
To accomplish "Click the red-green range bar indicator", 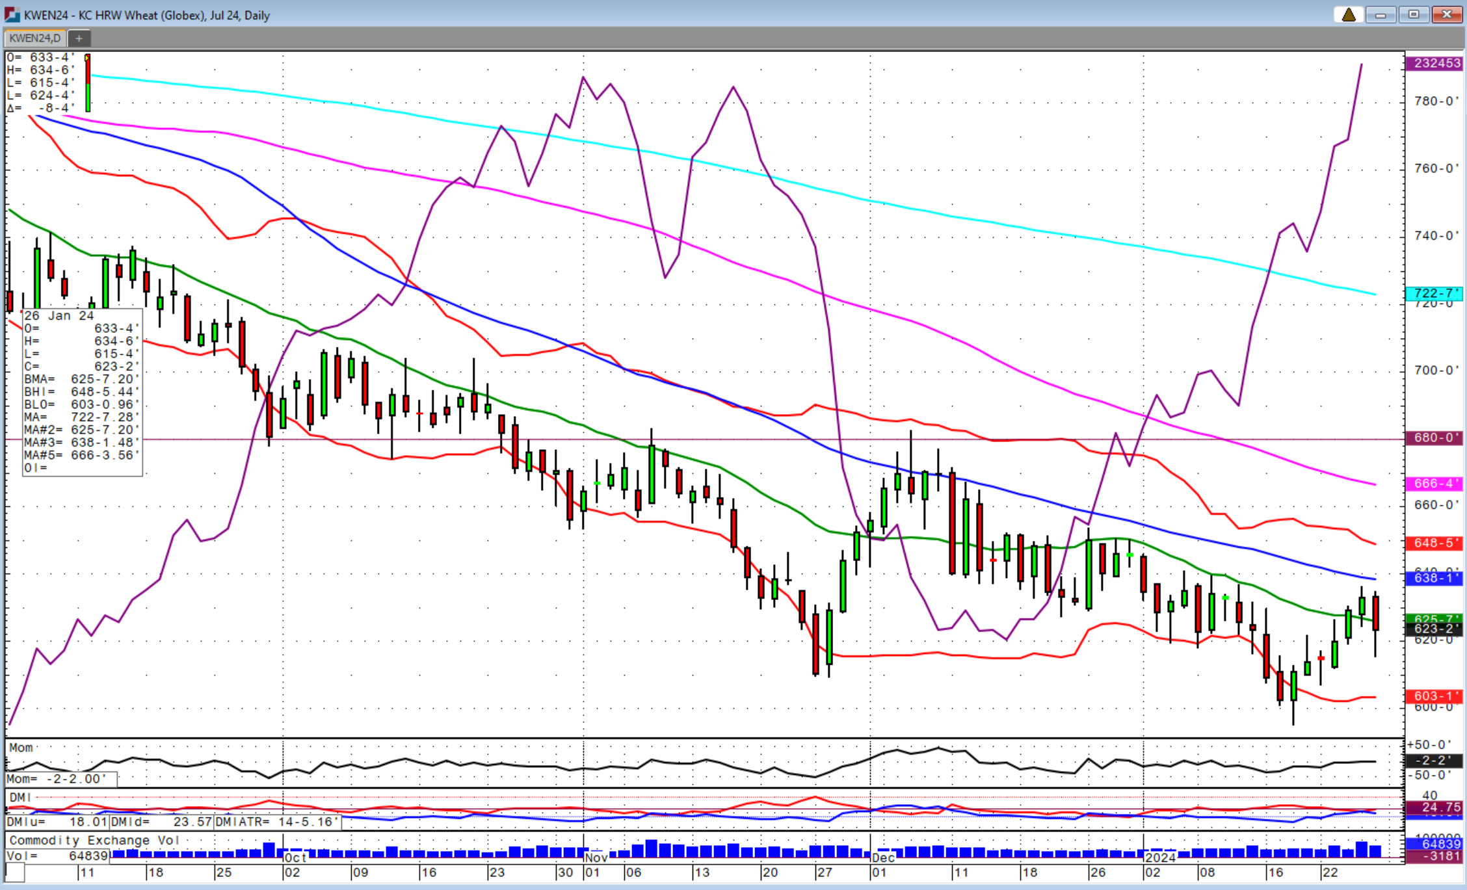I will pos(88,83).
